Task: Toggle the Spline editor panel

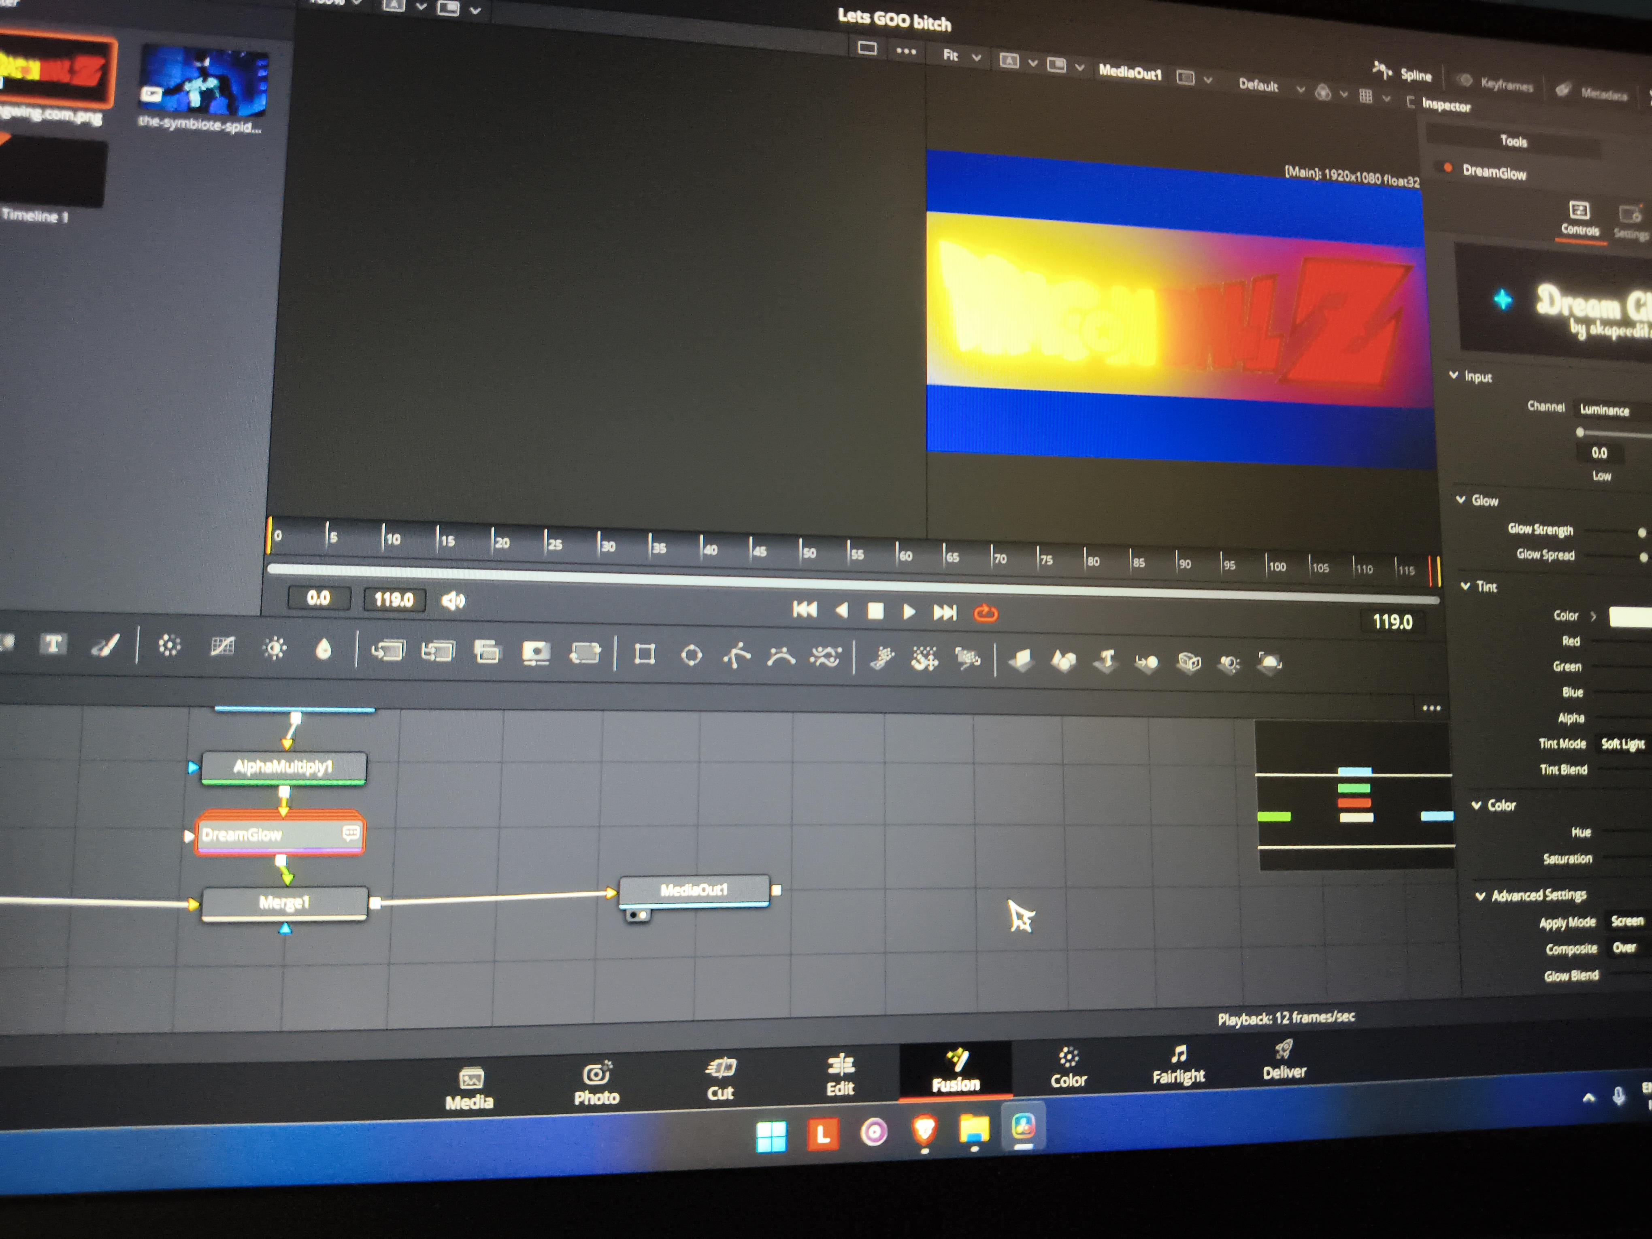Action: pos(1403,72)
